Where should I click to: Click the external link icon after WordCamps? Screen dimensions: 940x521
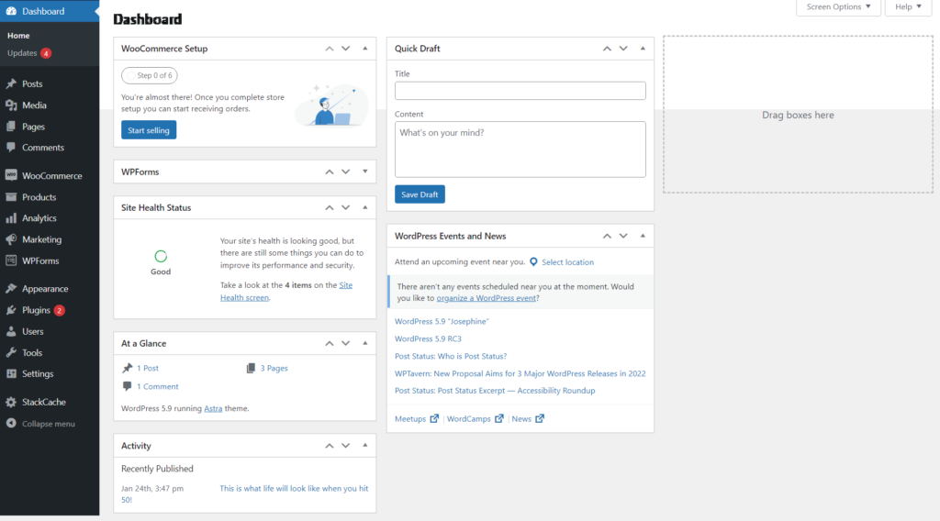[498, 418]
